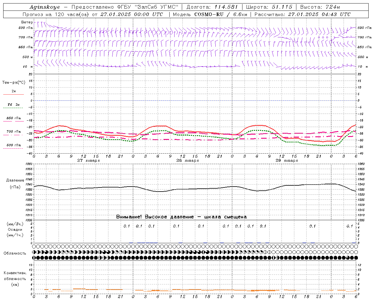
Task: Click the date label "29 января"
Action: pos(287,161)
